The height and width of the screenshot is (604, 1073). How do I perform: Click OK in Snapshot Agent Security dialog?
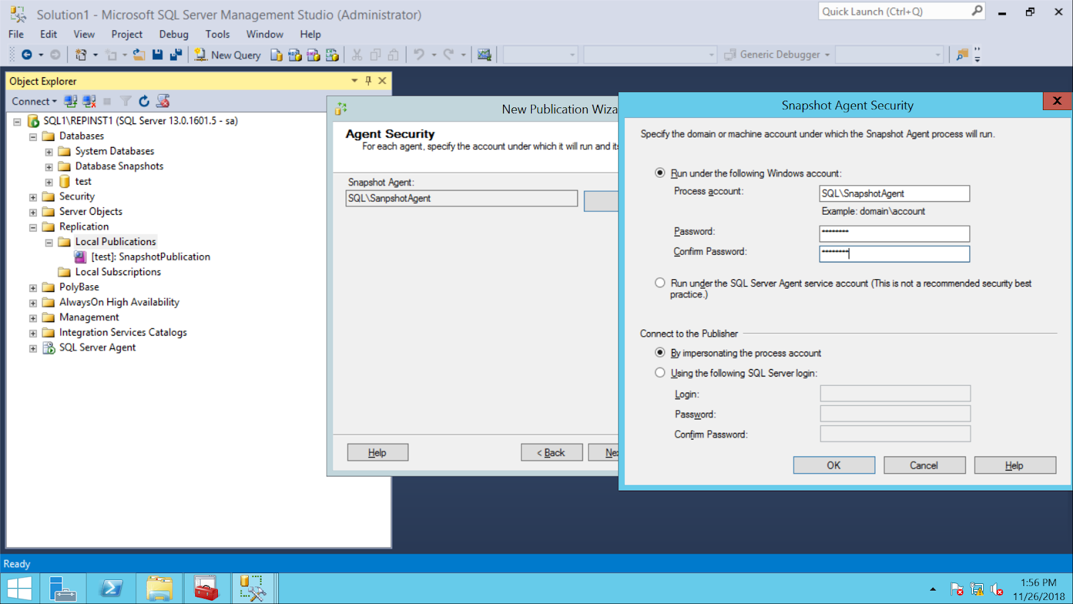[834, 465]
